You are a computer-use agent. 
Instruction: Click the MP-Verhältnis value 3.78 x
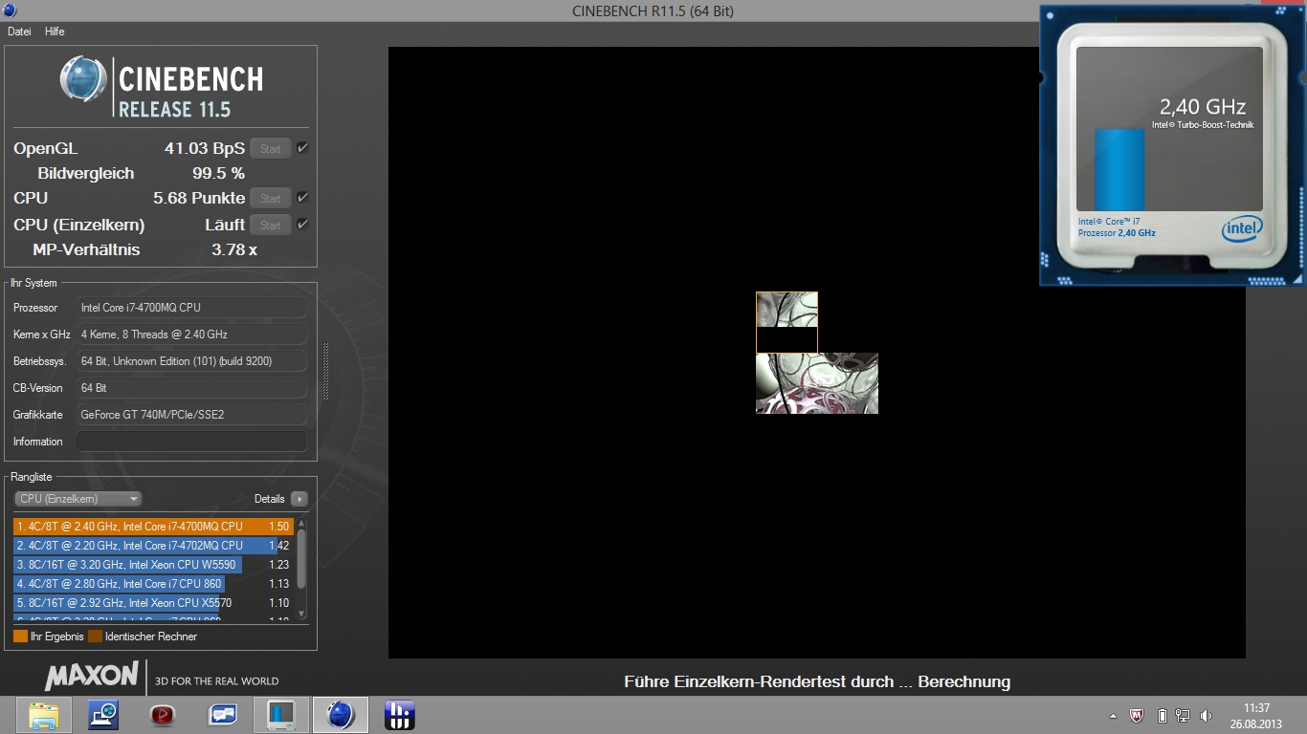pyautogui.click(x=234, y=249)
